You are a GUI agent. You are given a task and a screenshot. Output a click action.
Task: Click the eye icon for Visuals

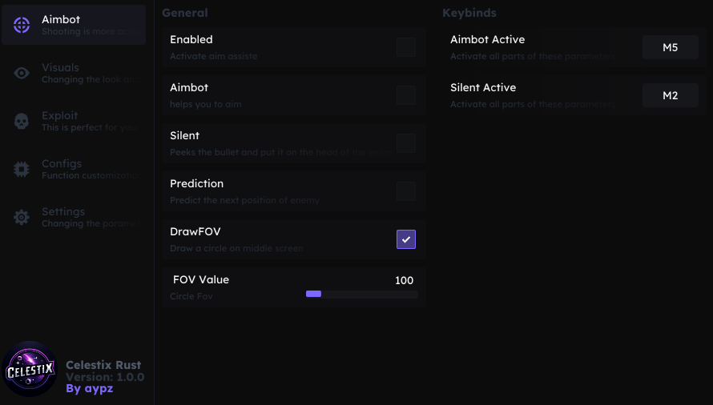click(x=22, y=74)
